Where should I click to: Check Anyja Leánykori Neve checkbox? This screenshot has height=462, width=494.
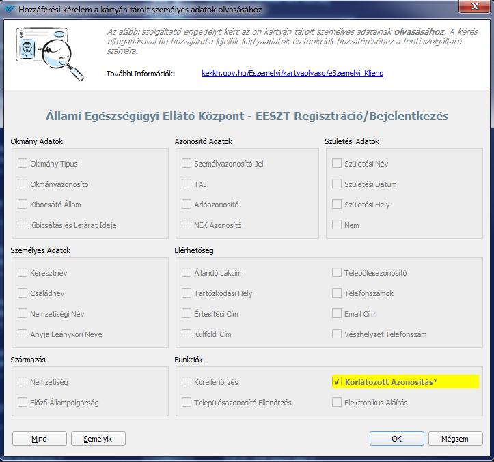(23, 334)
